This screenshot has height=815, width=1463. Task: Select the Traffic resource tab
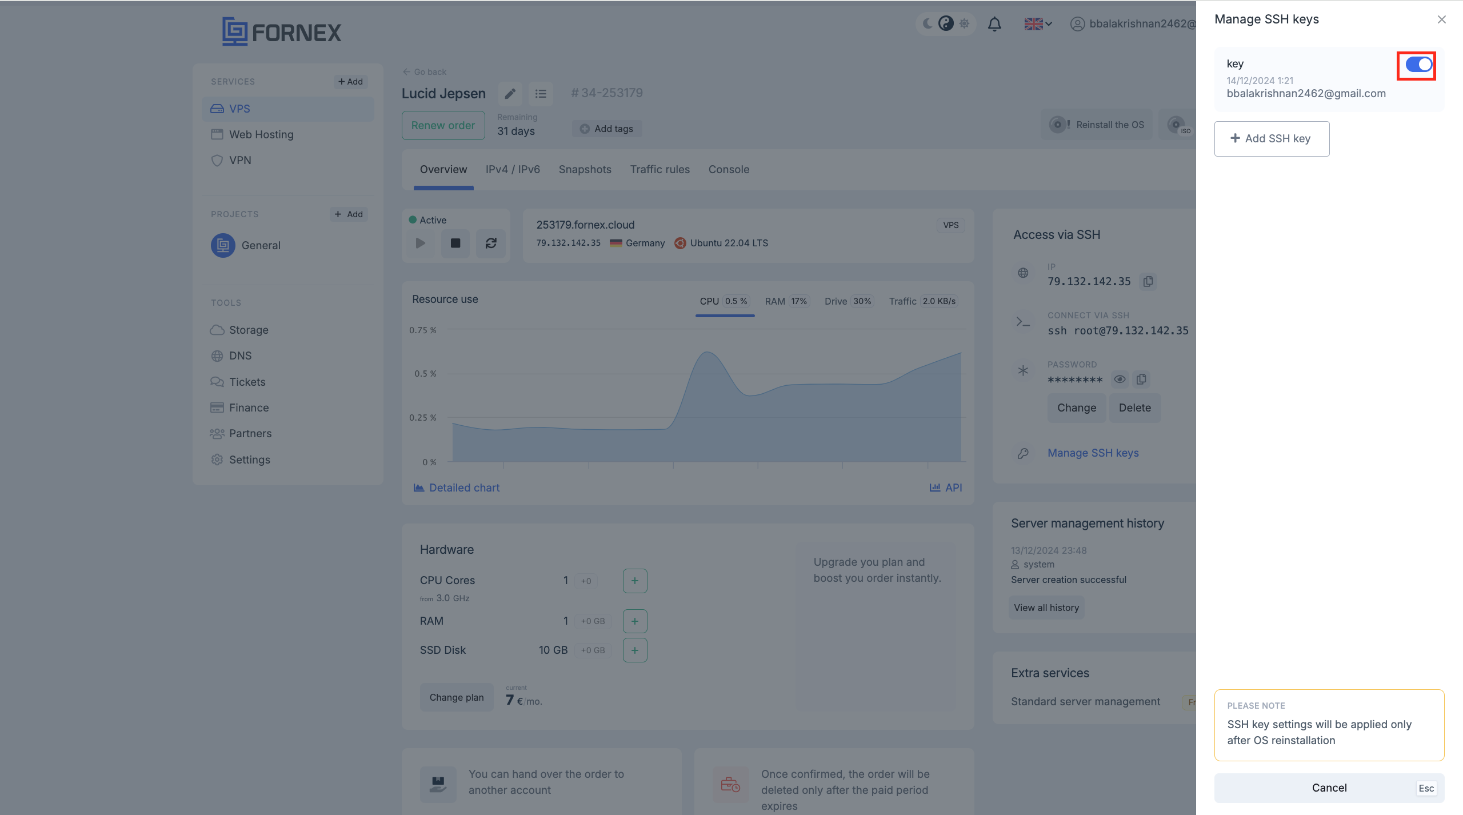click(923, 301)
